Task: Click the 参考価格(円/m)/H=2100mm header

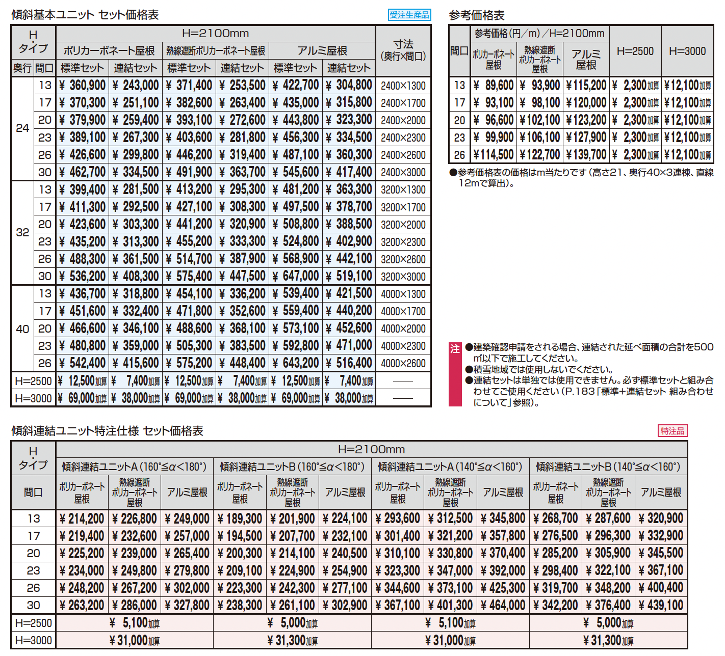Action: 539,34
